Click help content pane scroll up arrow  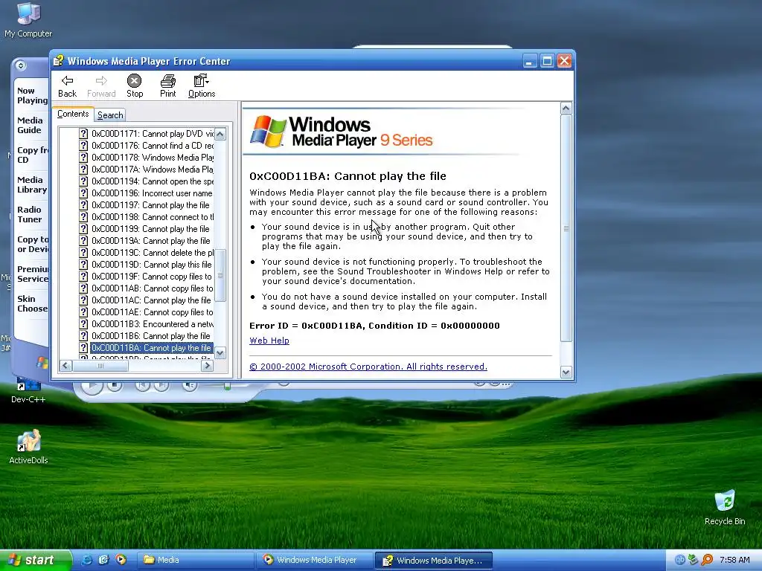pos(566,109)
